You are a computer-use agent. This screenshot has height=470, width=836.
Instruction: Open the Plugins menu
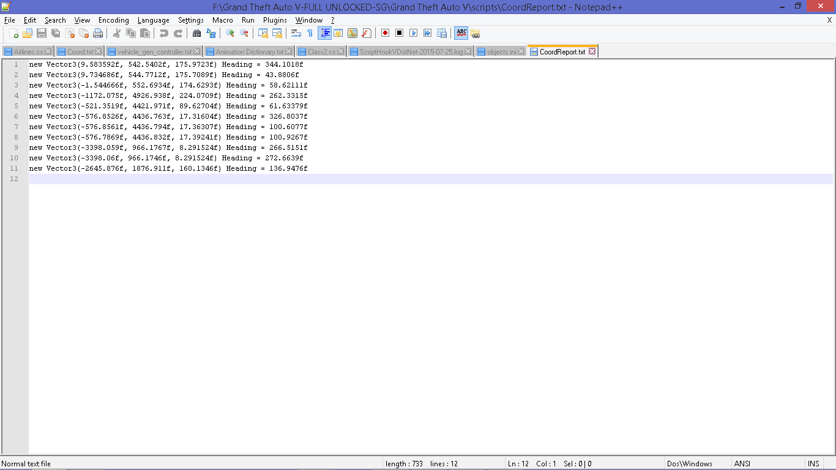click(275, 20)
